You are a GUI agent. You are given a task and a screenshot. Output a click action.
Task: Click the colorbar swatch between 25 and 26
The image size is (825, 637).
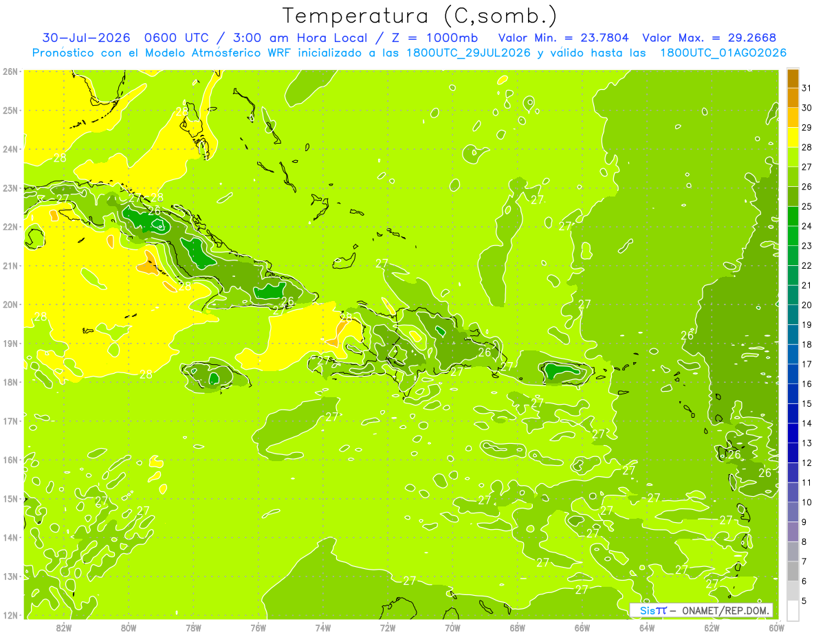click(x=793, y=197)
